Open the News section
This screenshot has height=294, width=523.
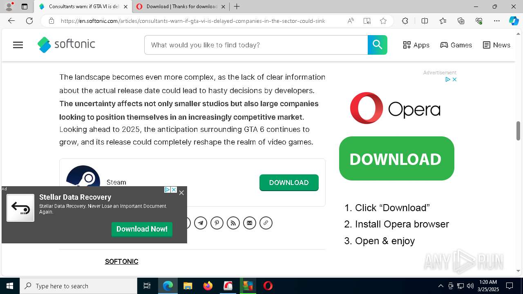[496, 45]
